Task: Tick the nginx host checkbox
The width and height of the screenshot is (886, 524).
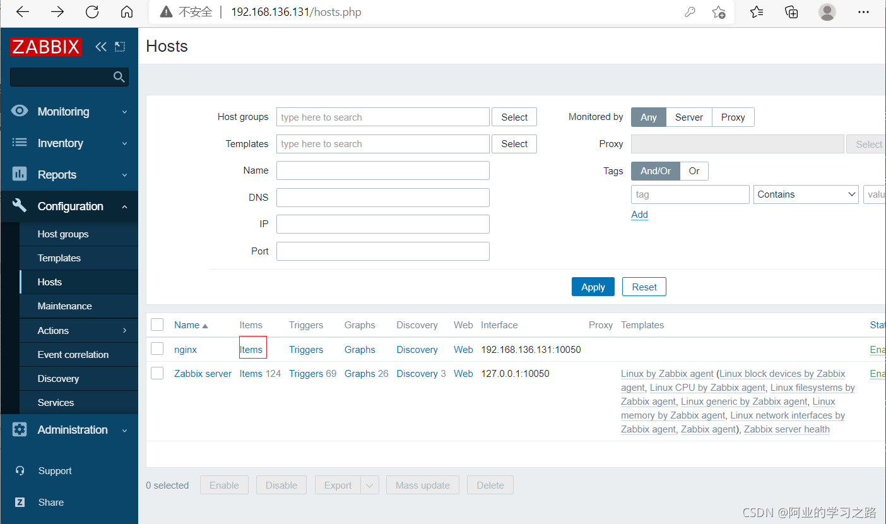Action: click(x=157, y=348)
